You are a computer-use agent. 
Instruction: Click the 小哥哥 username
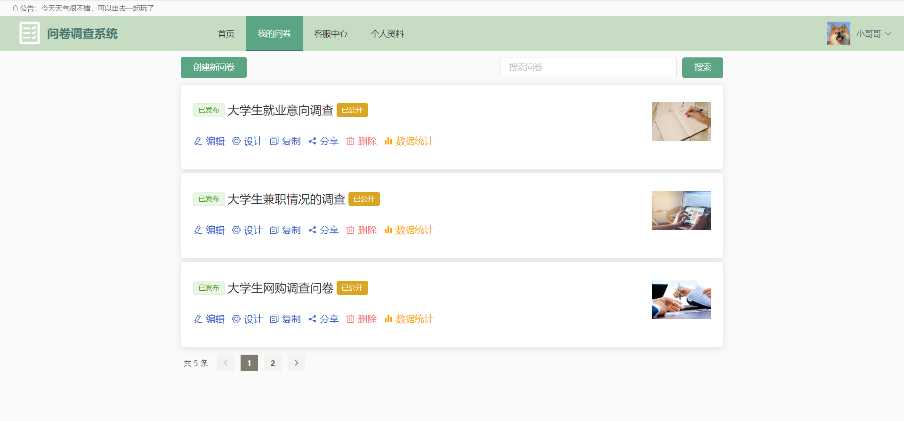pyautogui.click(x=869, y=34)
